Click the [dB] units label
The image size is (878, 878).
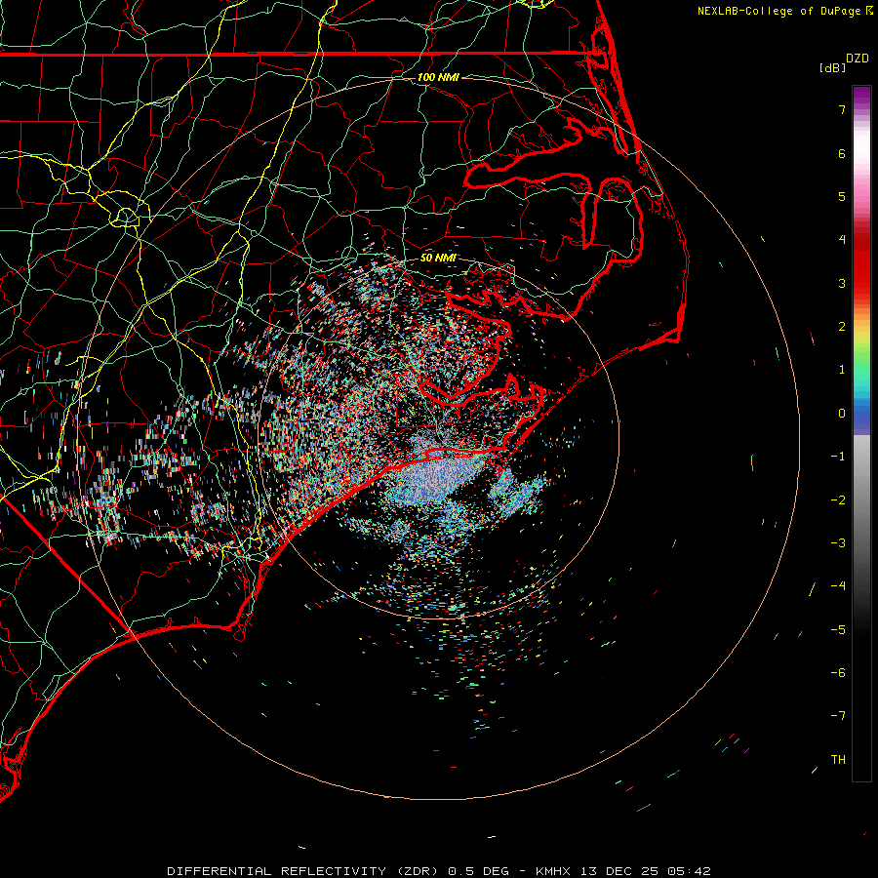tap(833, 67)
